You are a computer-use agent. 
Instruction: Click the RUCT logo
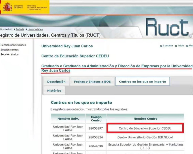pyautogui.click(x=167, y=27)
